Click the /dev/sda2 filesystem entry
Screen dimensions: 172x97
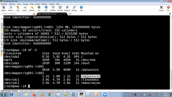(x=11, y=57)
